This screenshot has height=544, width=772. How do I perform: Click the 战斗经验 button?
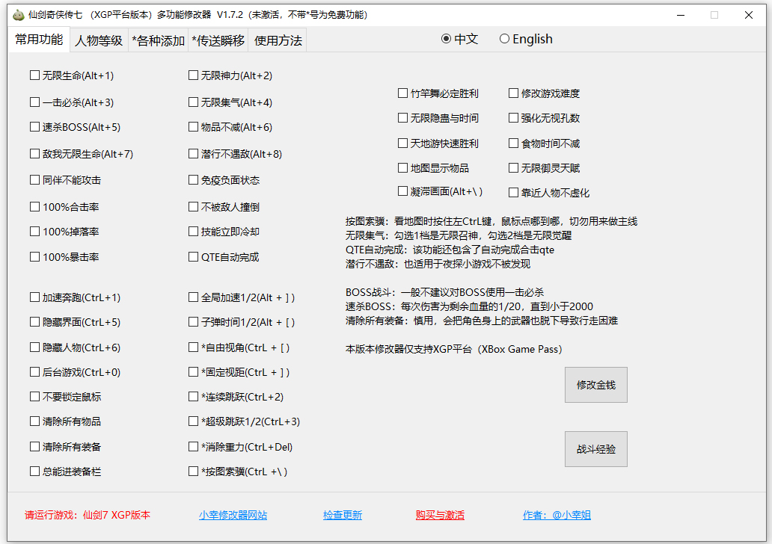(x=595, y=448)
